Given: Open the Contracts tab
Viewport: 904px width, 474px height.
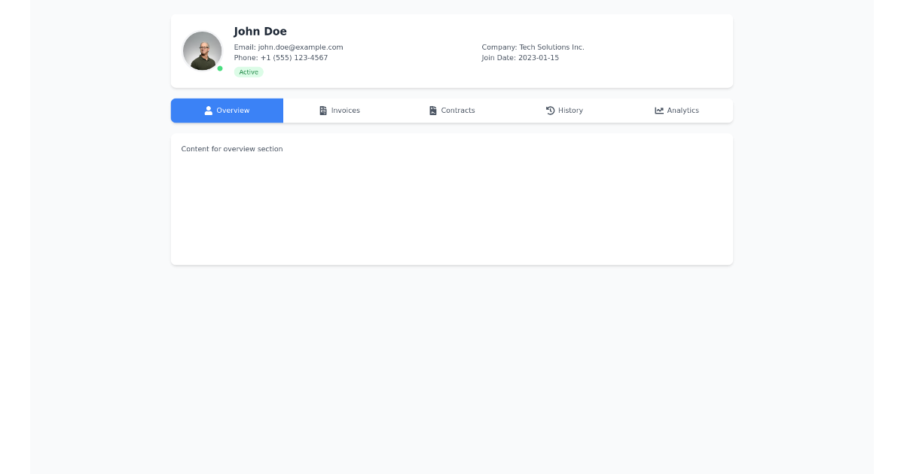Looking at the screenshot, I should pos(452,110).
